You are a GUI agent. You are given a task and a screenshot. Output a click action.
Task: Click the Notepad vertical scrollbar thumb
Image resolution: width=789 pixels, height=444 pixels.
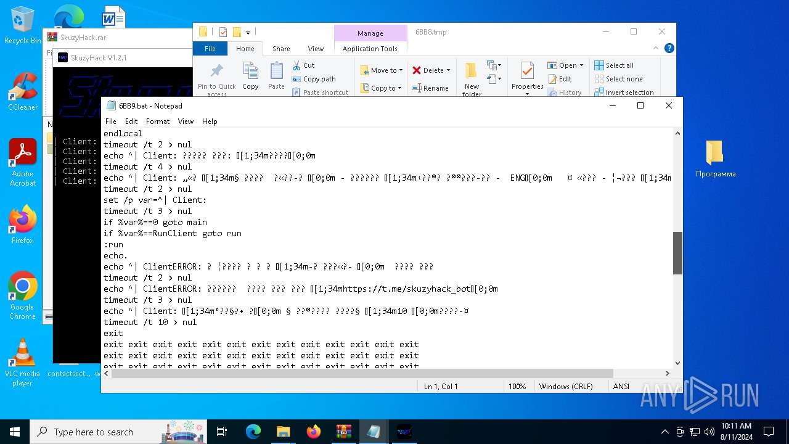tap(677, 253)
